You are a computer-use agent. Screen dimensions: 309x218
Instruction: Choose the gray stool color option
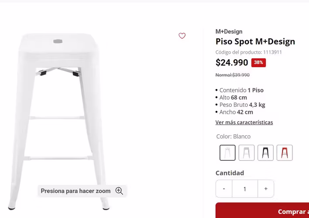tap(247, 153)
